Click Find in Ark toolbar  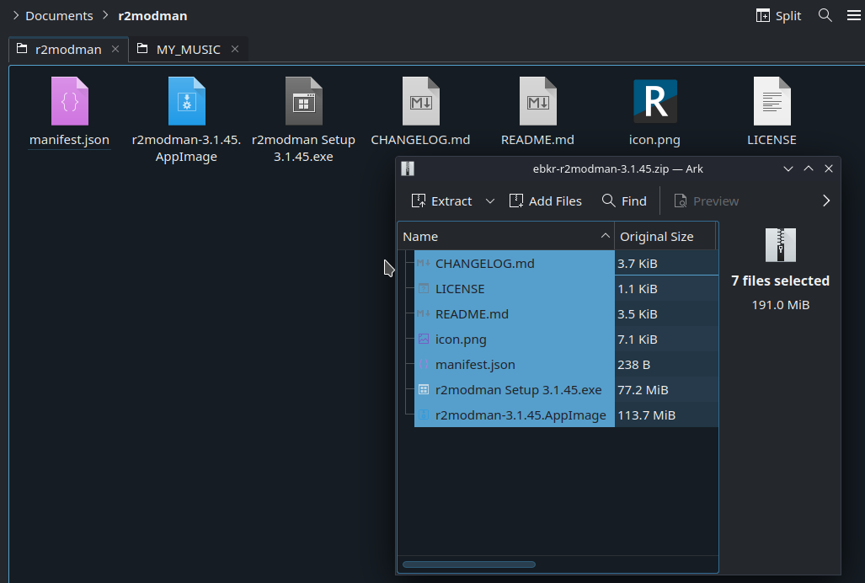[x=624, y=201]
